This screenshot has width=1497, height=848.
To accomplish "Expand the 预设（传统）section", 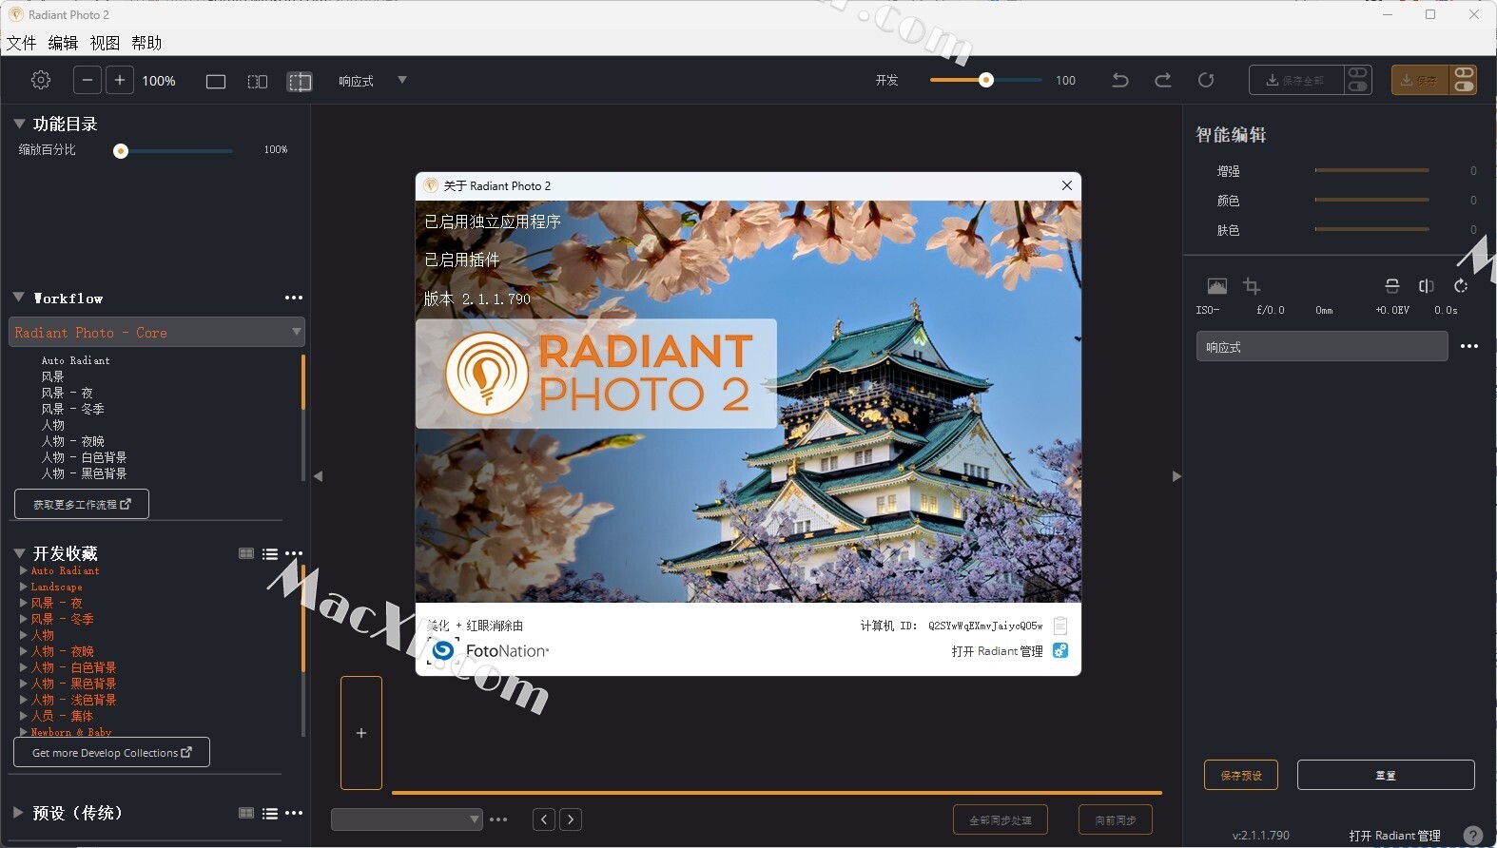I will pyautogui.click(x=18, y=813).
